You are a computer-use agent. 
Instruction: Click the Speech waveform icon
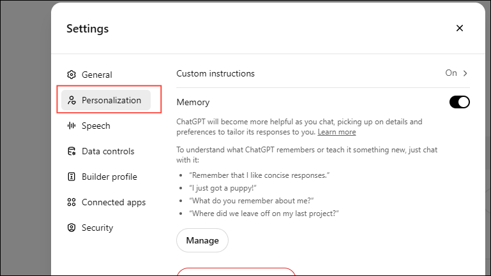72,126
